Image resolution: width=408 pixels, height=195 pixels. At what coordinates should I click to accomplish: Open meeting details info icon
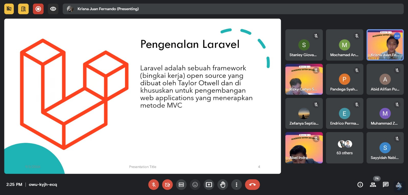coord(360,185)
